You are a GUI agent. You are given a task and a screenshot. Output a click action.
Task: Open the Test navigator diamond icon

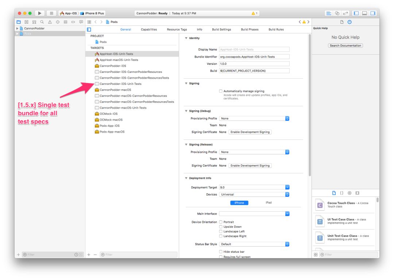tap(58, 22)
